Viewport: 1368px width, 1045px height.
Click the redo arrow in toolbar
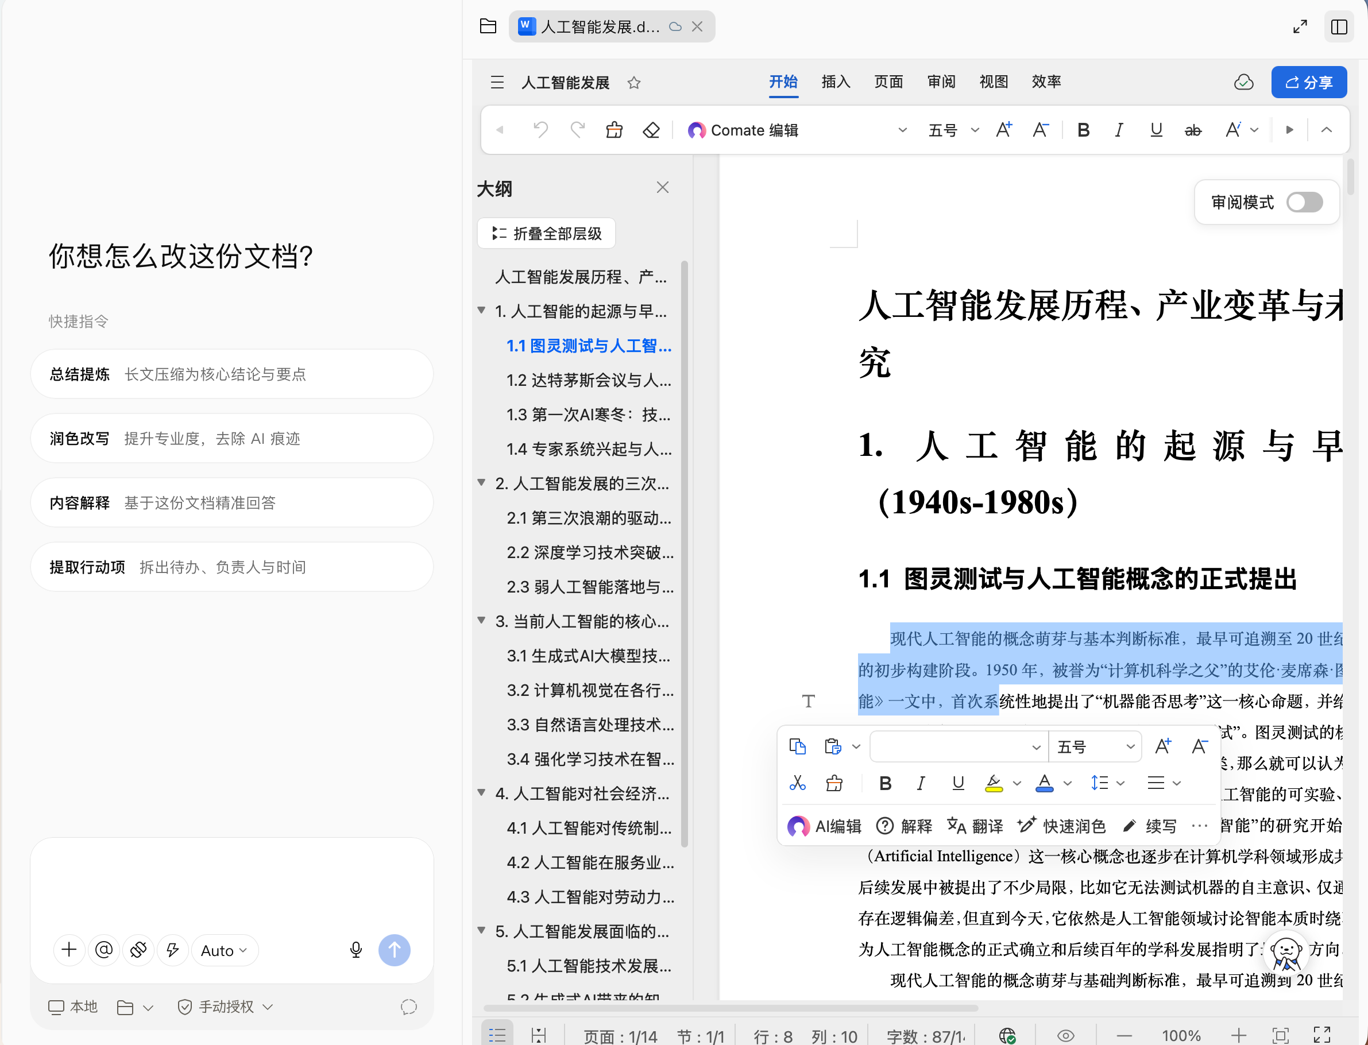[578, 130]
